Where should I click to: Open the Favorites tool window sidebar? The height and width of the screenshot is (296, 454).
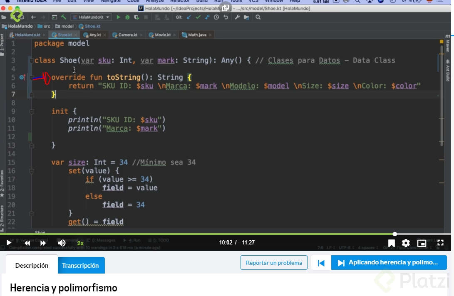pyautogui.click(x=2, y=184)
